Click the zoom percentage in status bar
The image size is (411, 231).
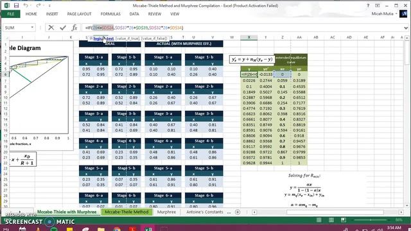(399, 220)
